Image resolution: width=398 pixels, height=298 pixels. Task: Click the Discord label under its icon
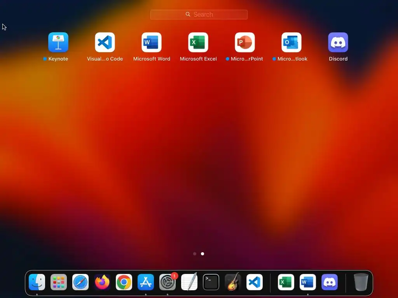pos(338,59)
